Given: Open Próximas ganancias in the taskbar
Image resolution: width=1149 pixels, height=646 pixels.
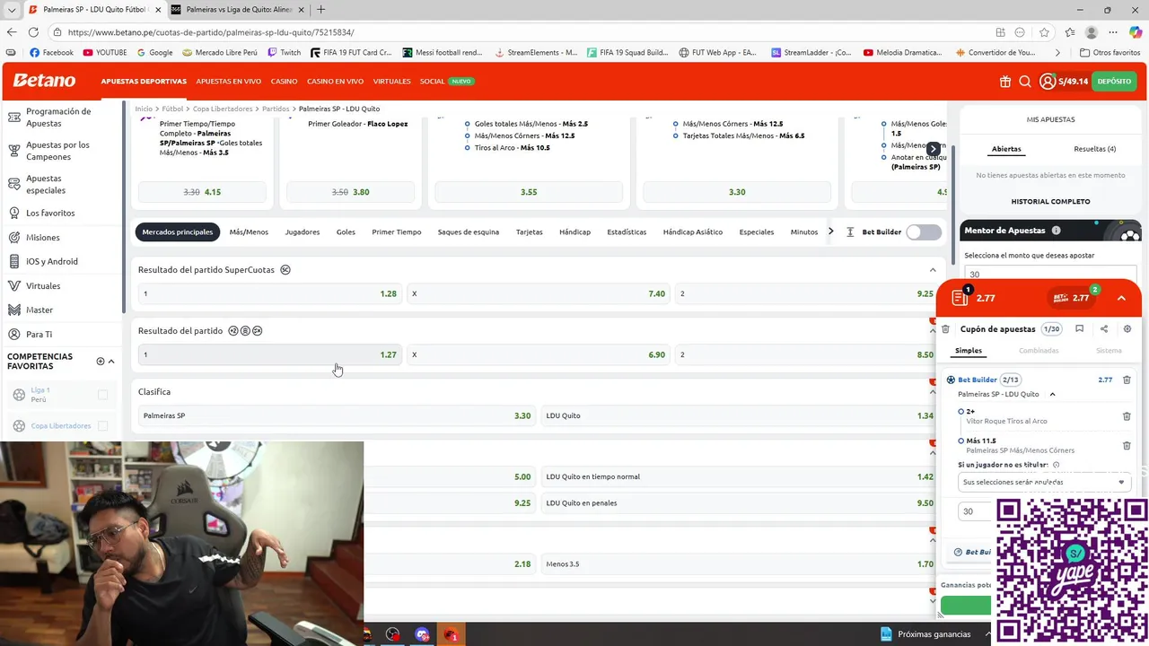Looking at the screenshot, I should click(x=927, y=634).
